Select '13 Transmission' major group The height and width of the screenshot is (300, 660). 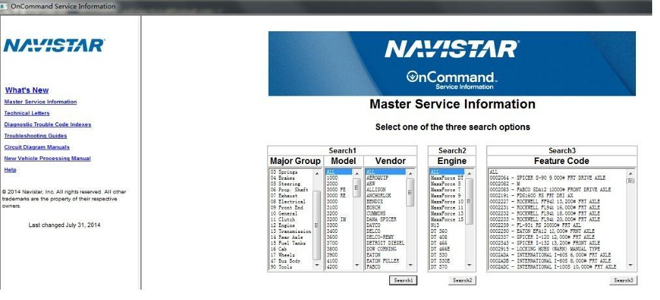pos(291,231)
